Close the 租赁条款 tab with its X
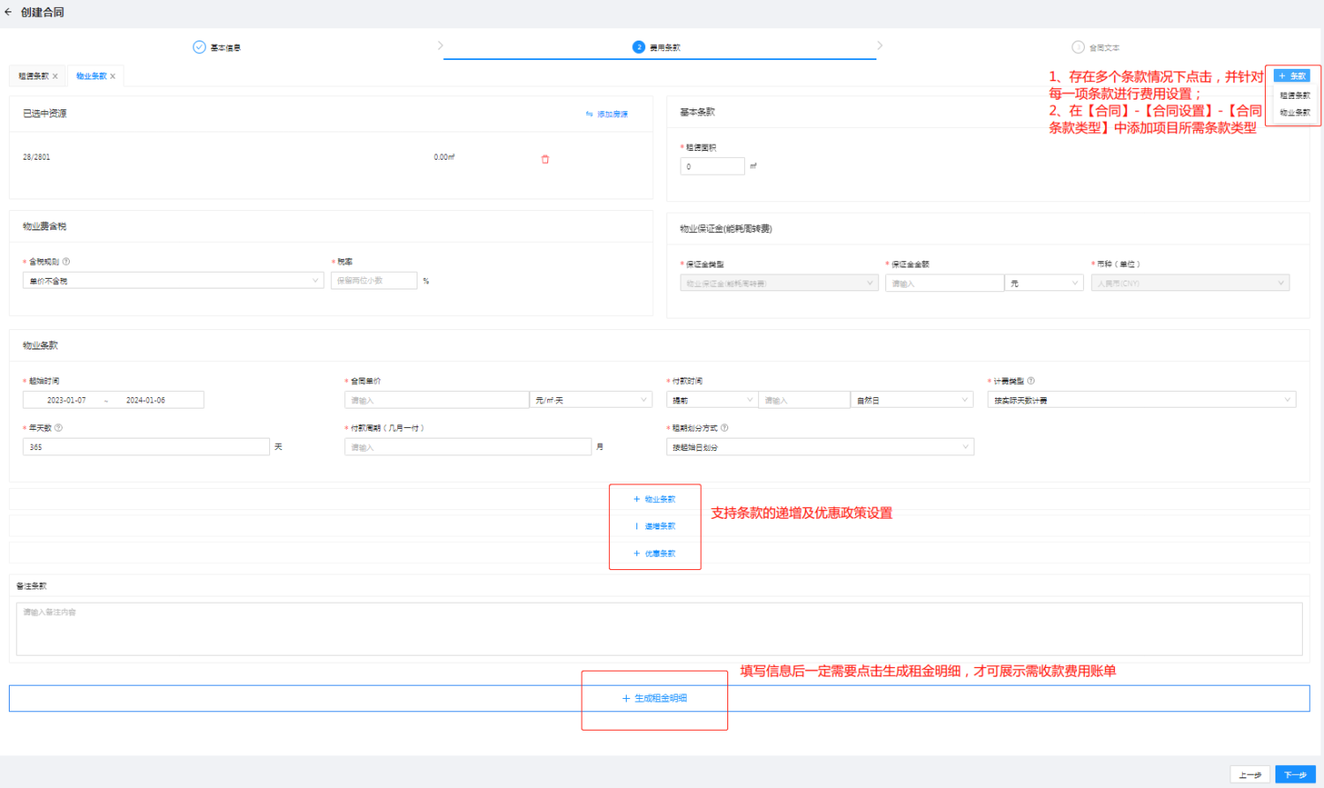Image resolution: width=1324 pixels, height=788 pixels. click(55, 77)
